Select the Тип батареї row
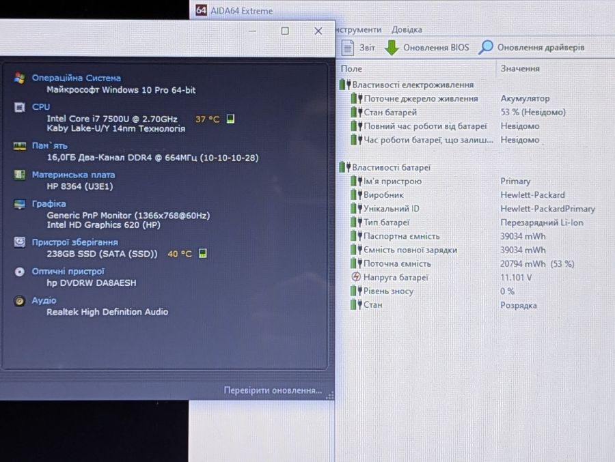Image resolution: width=615 pixels, height=462 pixels. (x=467, y=222)
